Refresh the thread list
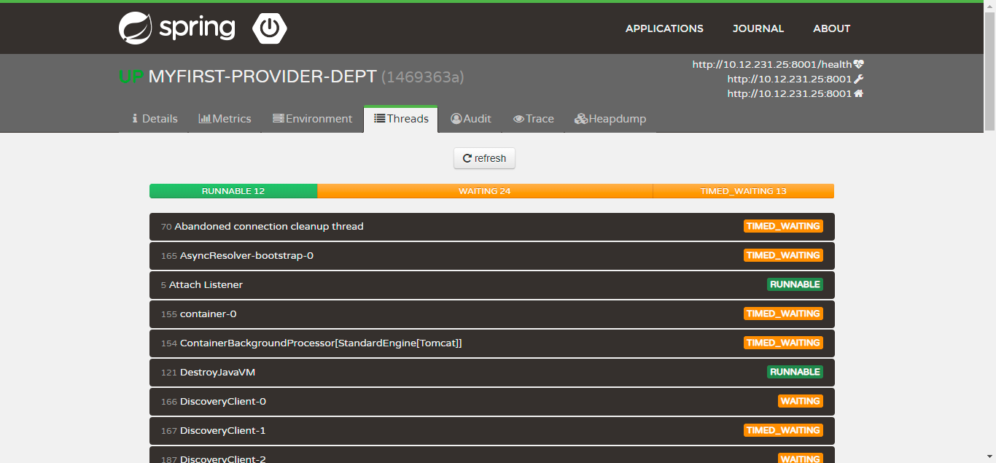Viewport: 996px width, 463px height. point(484,158)
